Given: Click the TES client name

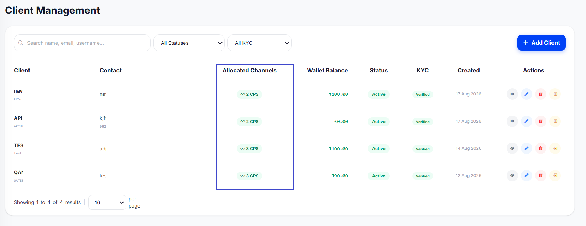Looking at the screenshot, I should pyautogui.click(x=19, y=145).
